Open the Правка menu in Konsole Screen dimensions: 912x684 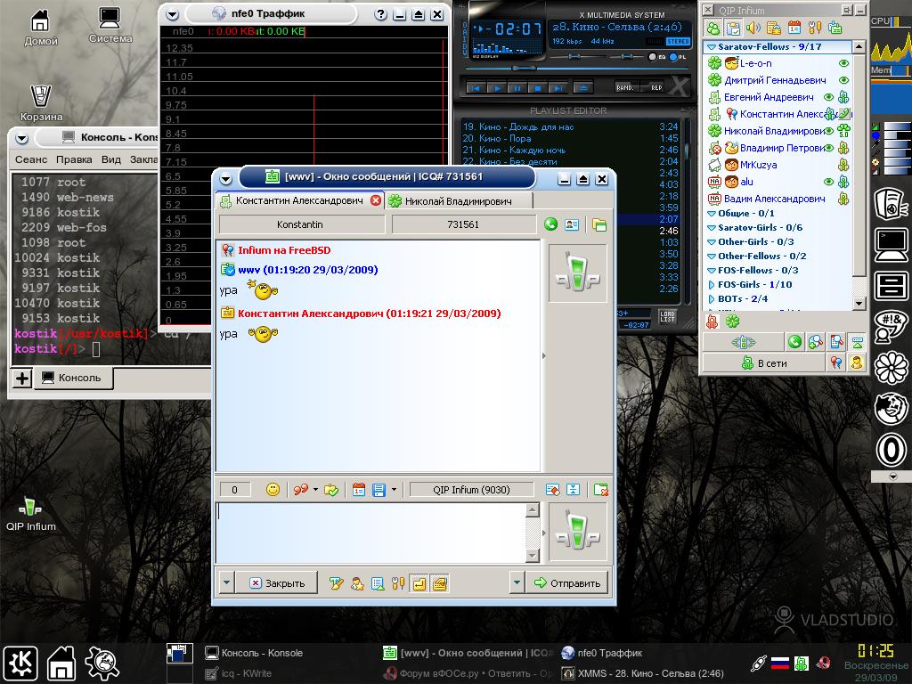pyautogui.click(x=73, y=159)
